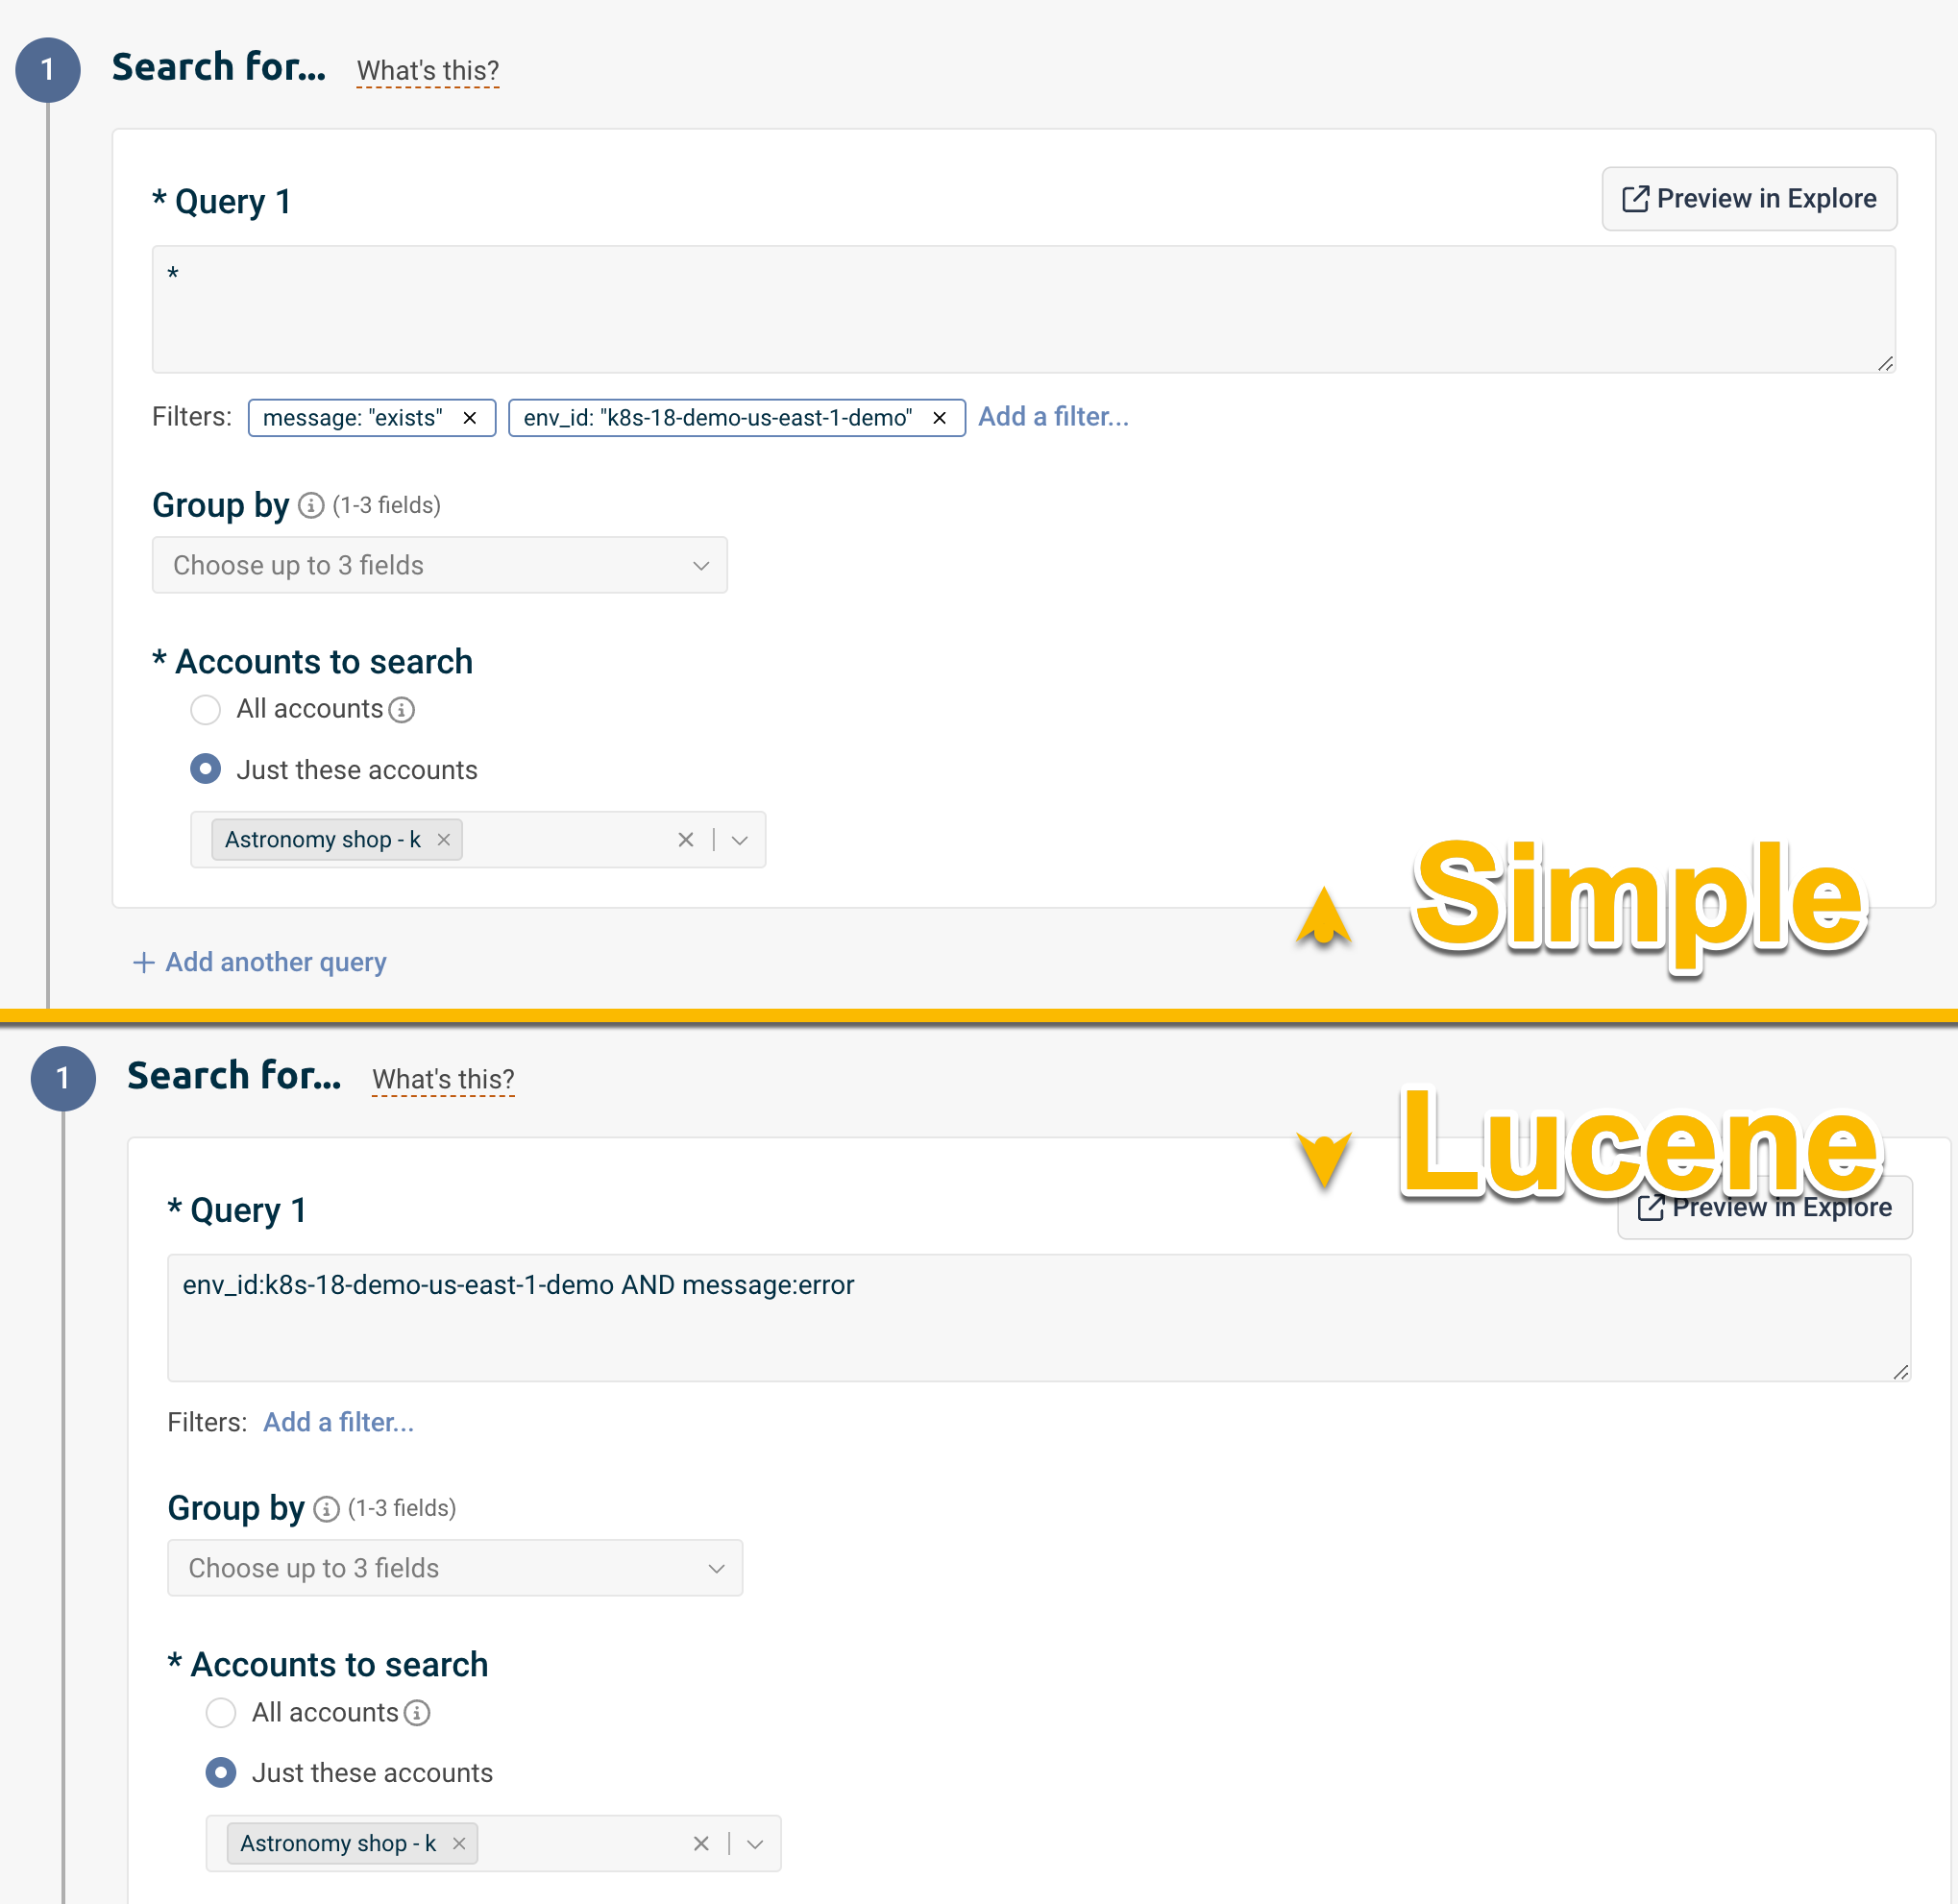
Task: Toggle the Just these accounts option (Simple)
Action: tap(207, 769)
